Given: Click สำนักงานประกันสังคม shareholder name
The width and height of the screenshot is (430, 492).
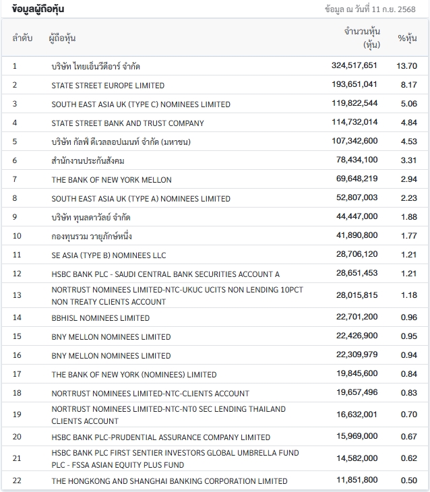Looking at the screenshot, I should tap(88, 161).
